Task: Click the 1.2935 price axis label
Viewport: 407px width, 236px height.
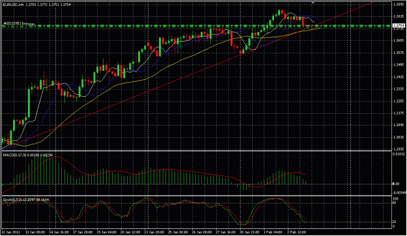Action: (x=399, y=150)
